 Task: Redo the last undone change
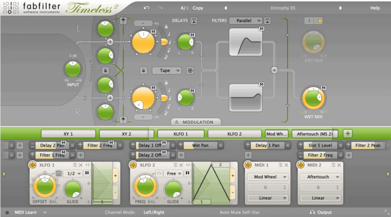tap(160, 8)
